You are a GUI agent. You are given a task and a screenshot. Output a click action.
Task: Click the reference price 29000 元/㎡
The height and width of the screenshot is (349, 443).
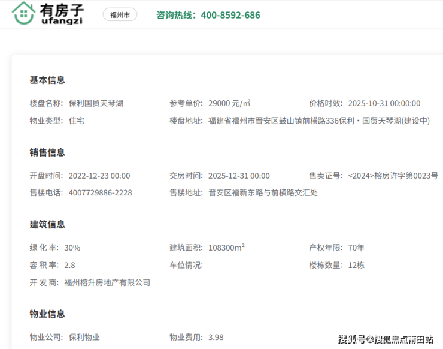[229, 103]
